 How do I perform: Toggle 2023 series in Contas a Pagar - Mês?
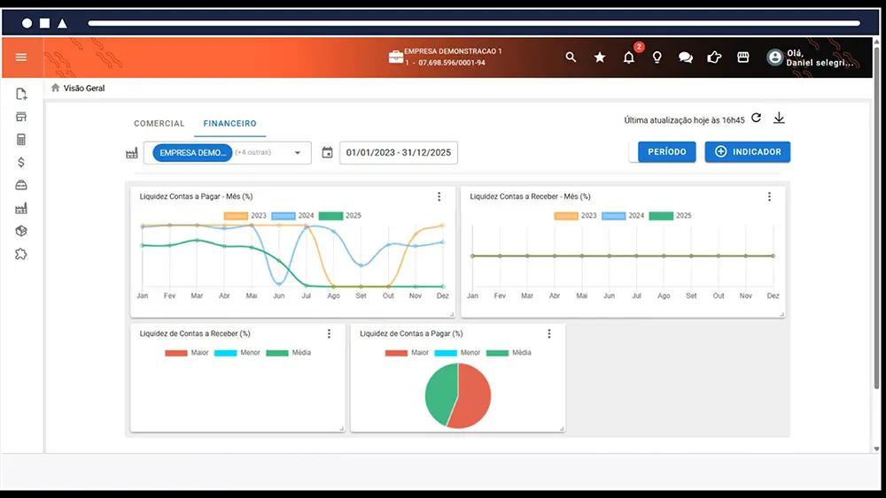[245, 216]
